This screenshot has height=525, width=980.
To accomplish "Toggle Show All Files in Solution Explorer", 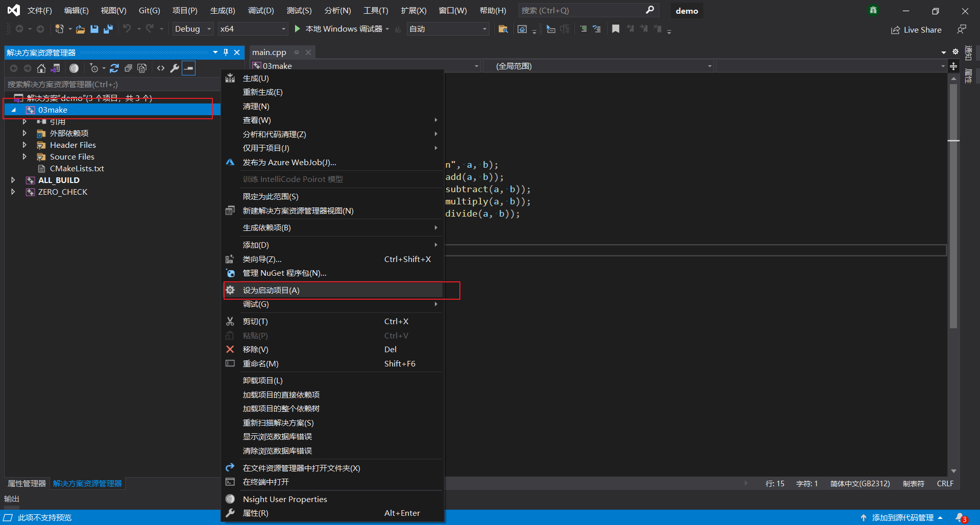I will 142,68.
